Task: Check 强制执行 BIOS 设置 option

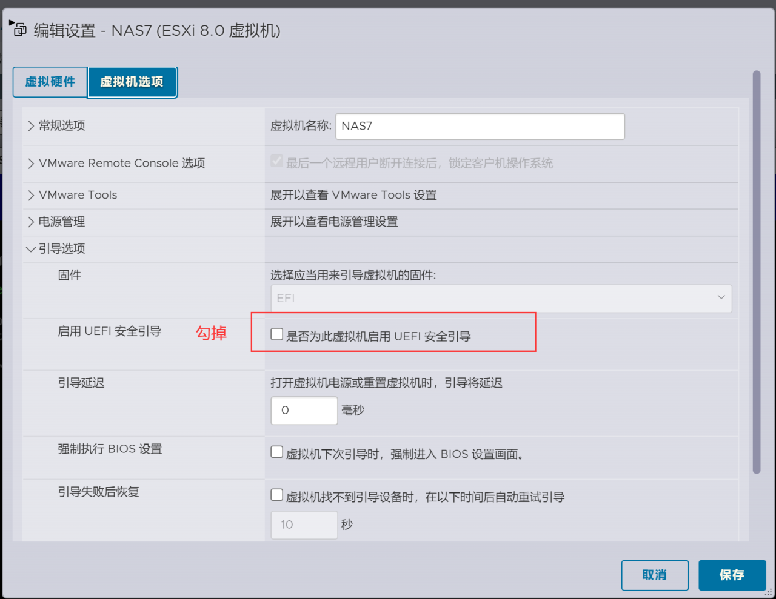Action: 276,451
